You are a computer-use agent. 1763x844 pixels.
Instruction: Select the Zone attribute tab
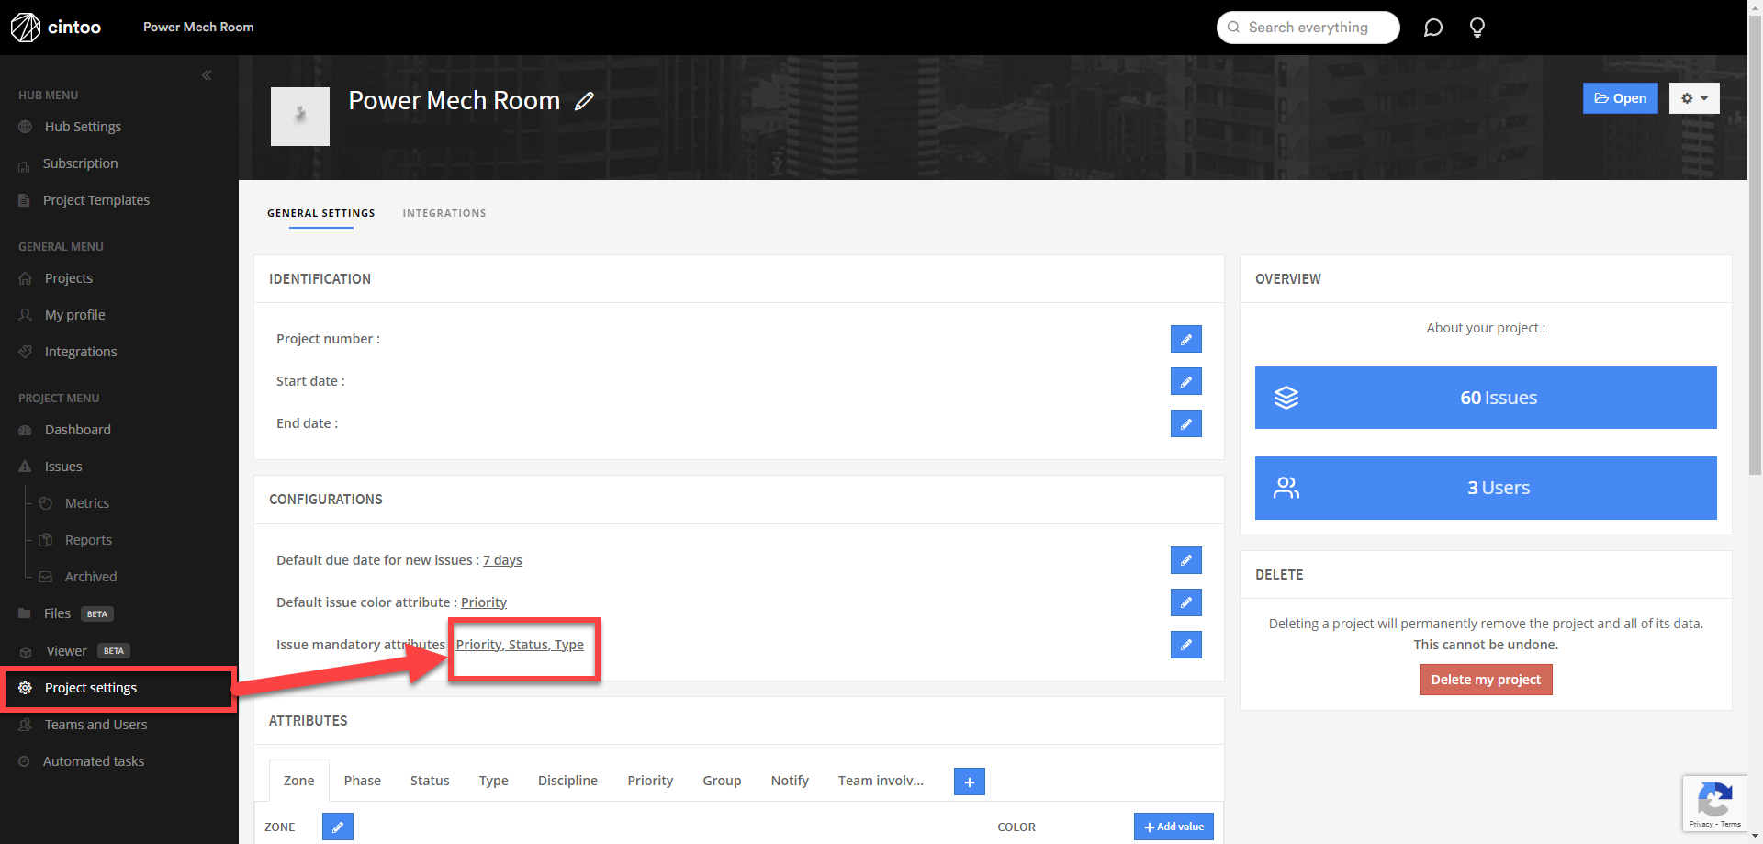298,781
